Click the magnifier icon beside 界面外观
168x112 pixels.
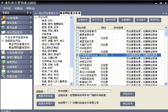[x=3, y=76]
